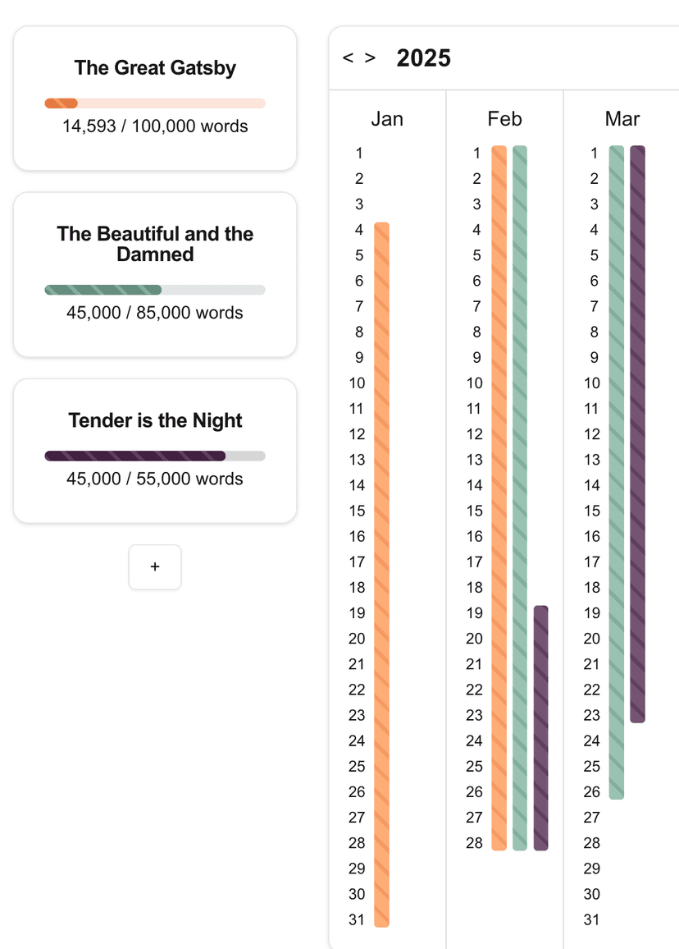Click the green Beautiful and Damned progress bar
Screen dimensions: 679x949
[155, 290]
